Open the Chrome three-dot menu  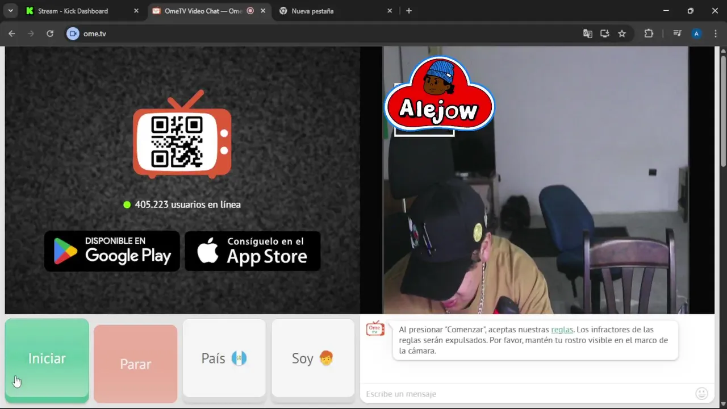(715, 34)
